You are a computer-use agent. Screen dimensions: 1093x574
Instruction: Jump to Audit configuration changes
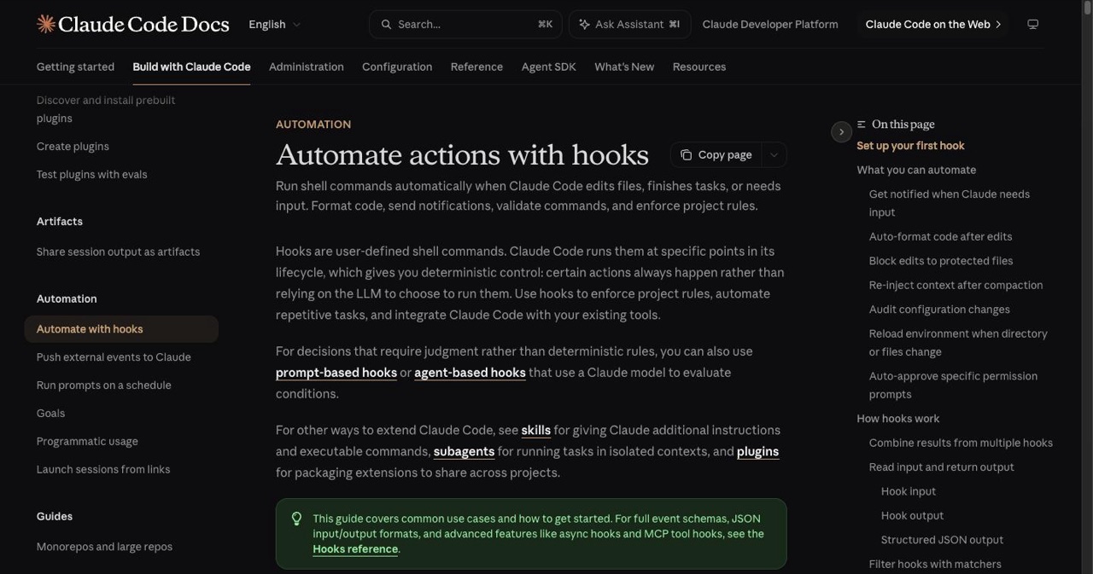(x=939, y=310)
